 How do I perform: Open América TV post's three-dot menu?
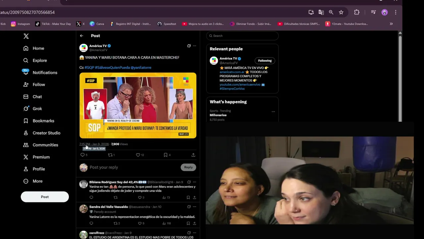coord(194,46)
